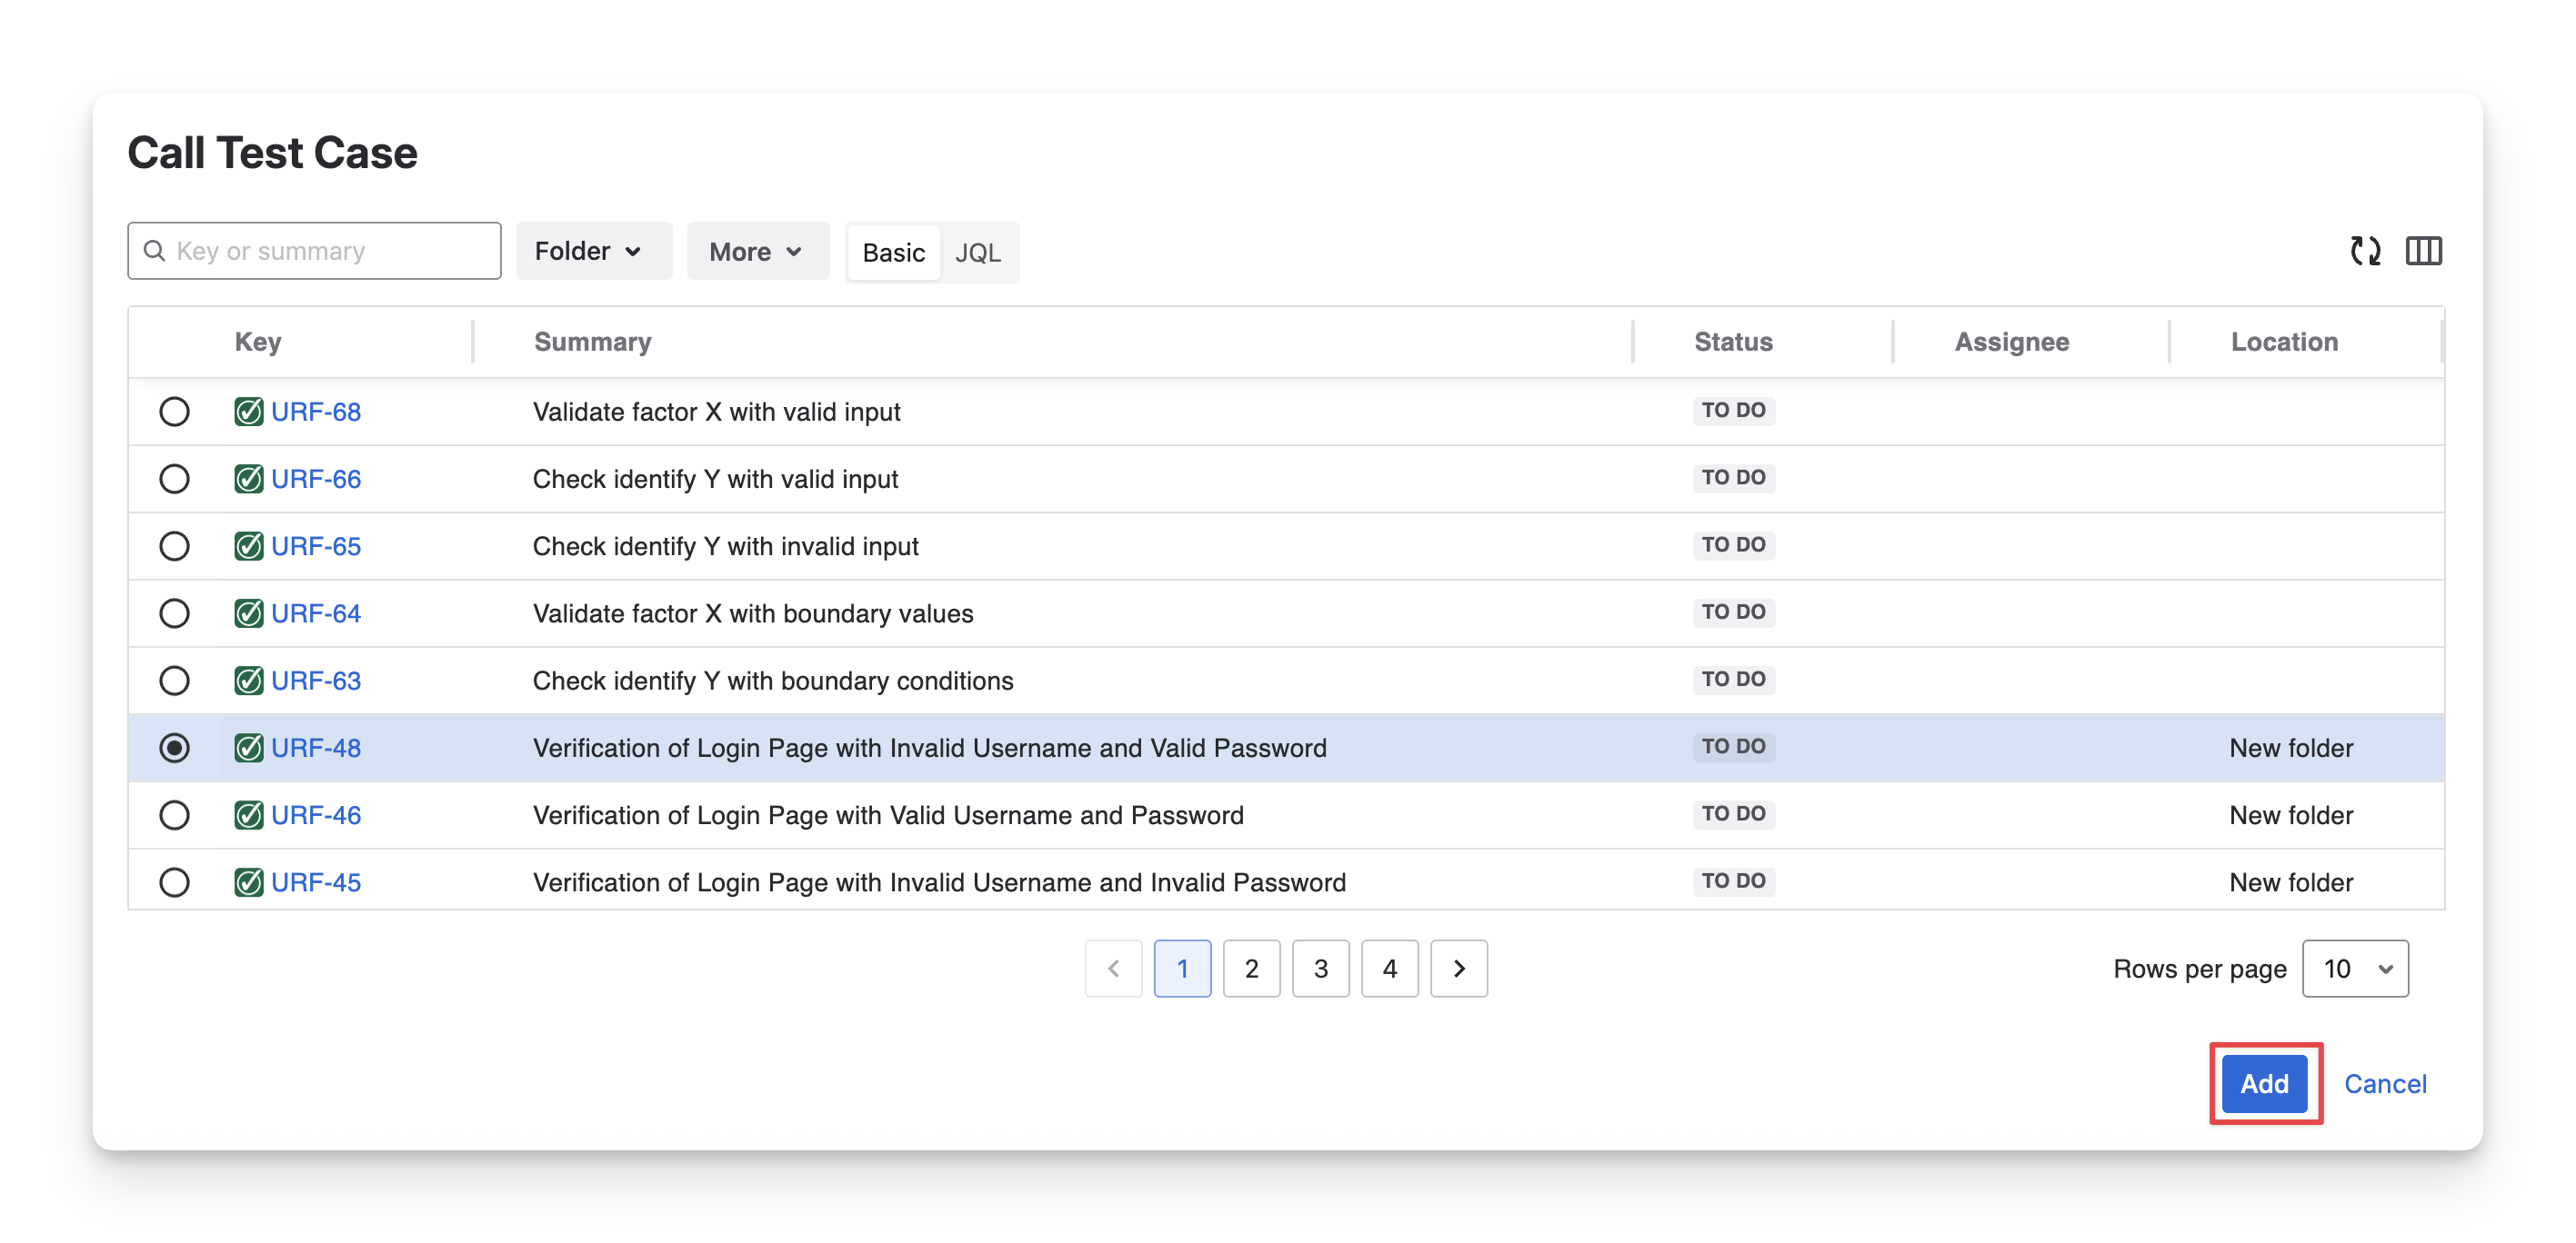Switch to Basic search mode
Screen dimensions: 2576x1243
(893, 253)
